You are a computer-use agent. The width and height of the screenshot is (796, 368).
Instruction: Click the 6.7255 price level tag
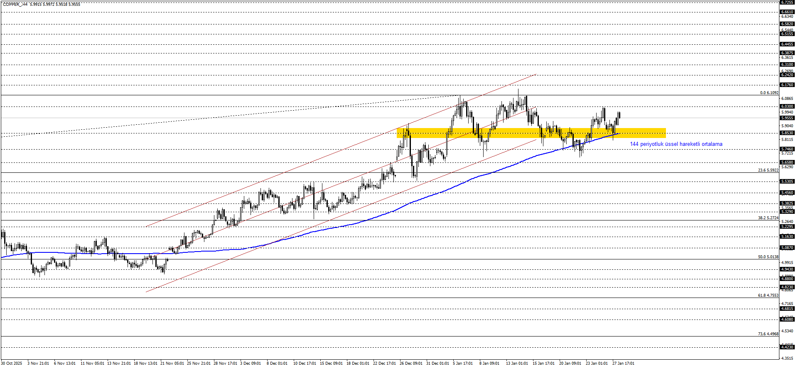[787, 2]
